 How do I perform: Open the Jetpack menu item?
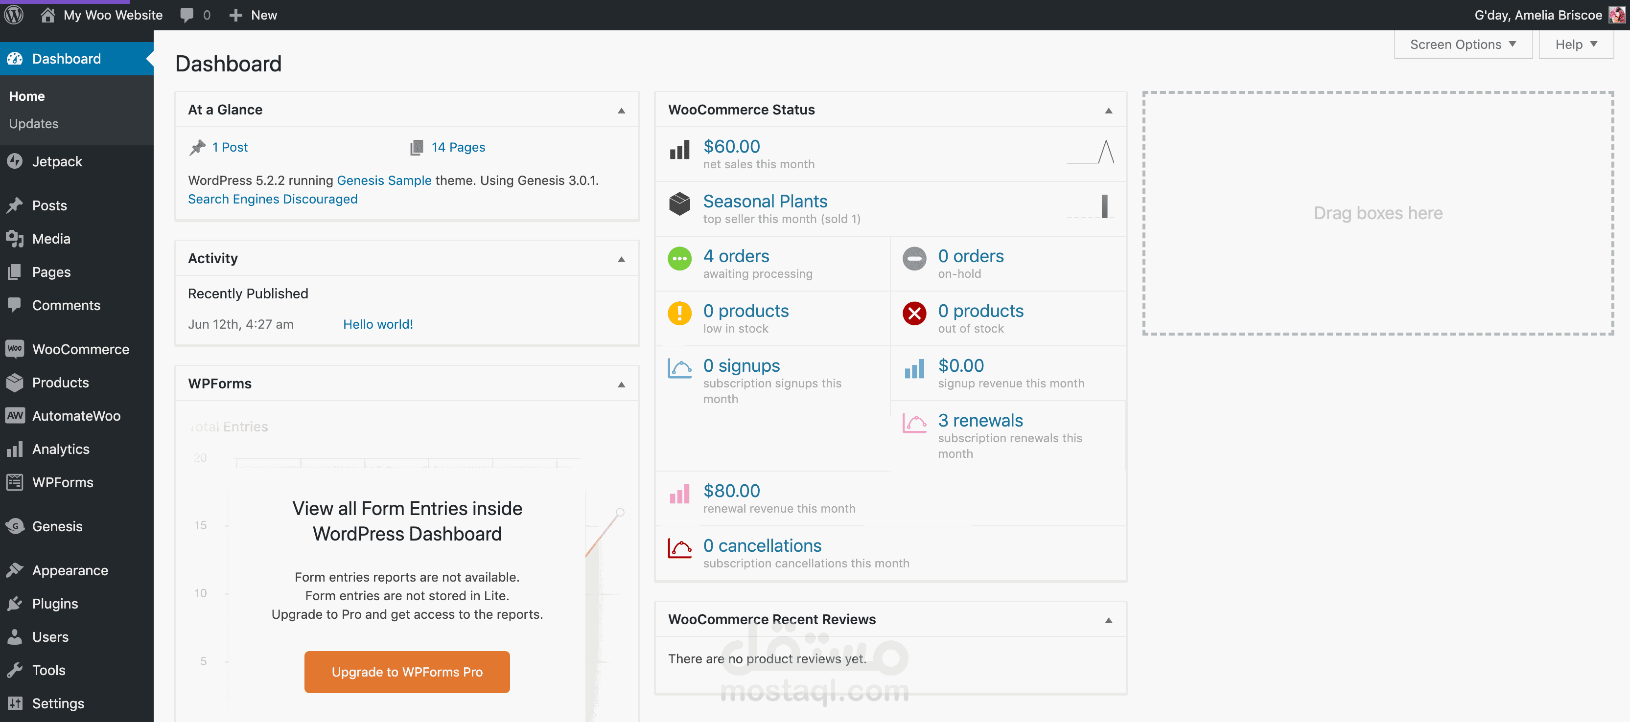click(76, 161)
